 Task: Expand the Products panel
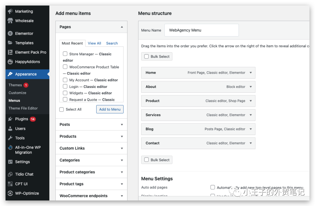click(x=122, y=136)
